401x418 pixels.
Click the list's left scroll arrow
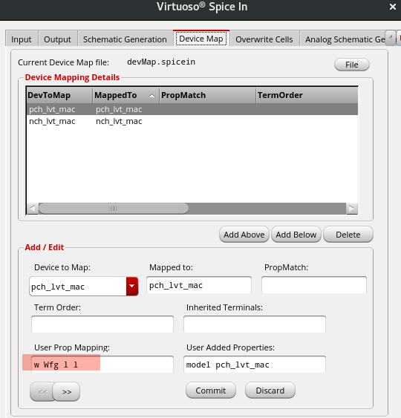point(33,209)
